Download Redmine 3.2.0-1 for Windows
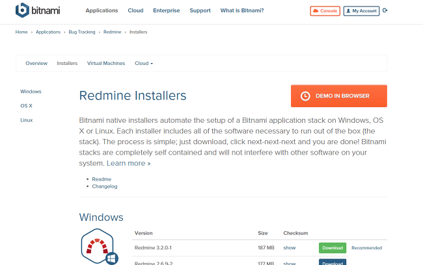The image size is (423, 265). [x=333, y=247]
